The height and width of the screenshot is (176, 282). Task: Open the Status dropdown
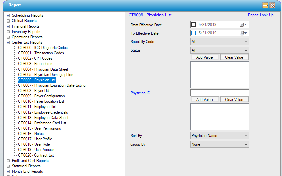246,50
